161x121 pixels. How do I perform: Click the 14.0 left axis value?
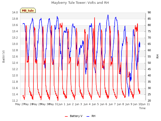pyautogui.click(x=15, y=13)
